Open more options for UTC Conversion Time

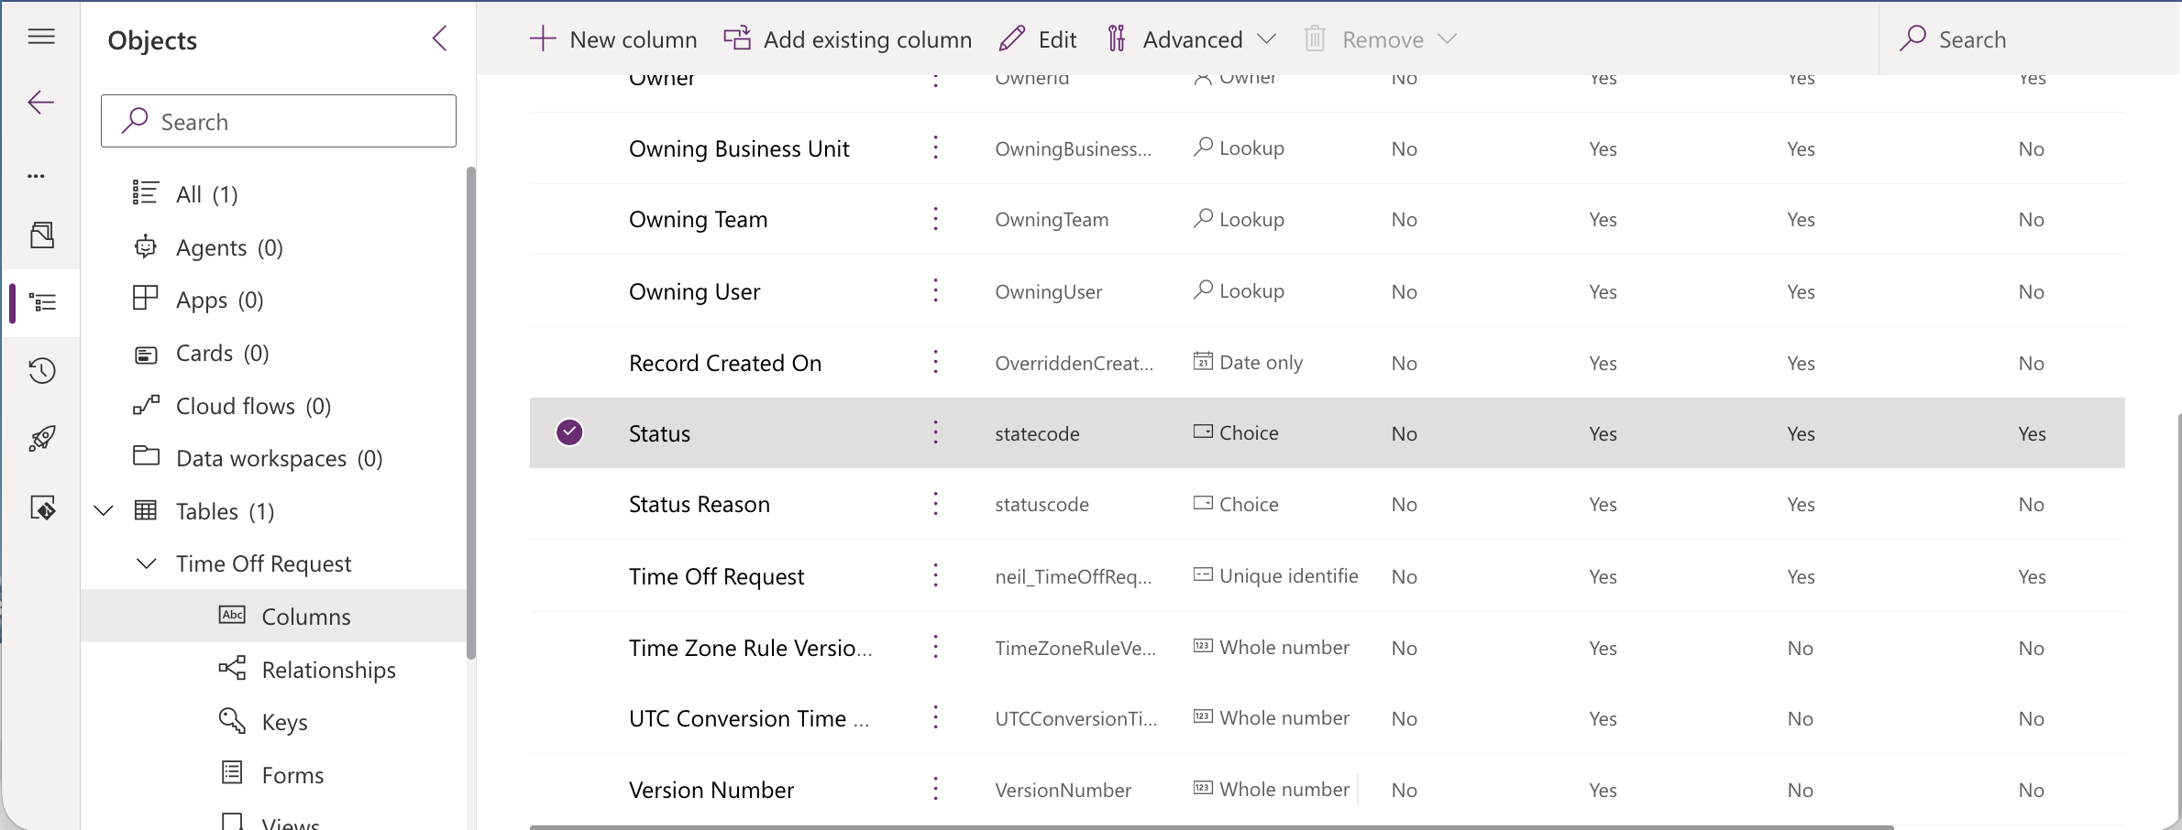click(935, 717)
